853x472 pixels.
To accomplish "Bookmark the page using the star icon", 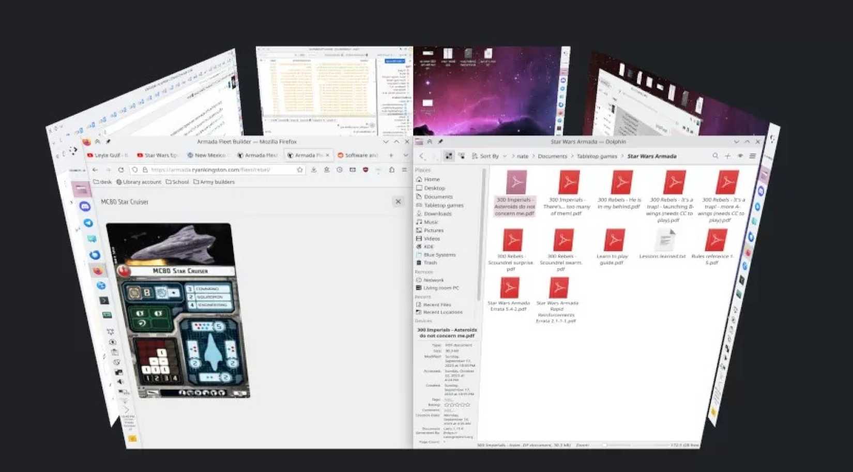I will 300,170.
